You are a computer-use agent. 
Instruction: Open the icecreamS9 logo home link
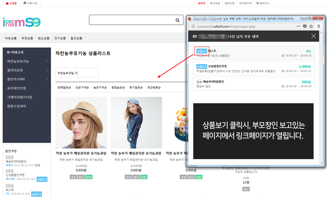tap(22, 22)
